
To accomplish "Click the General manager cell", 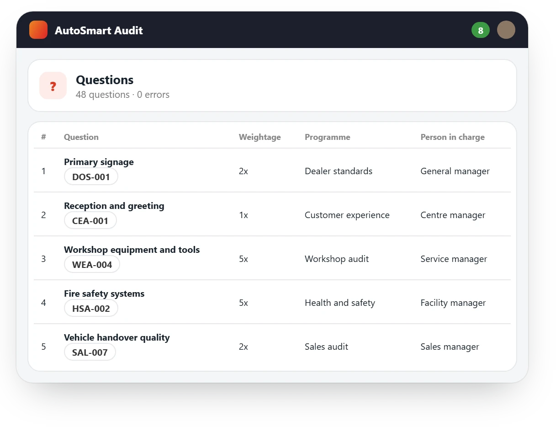I will click(455, 171).
